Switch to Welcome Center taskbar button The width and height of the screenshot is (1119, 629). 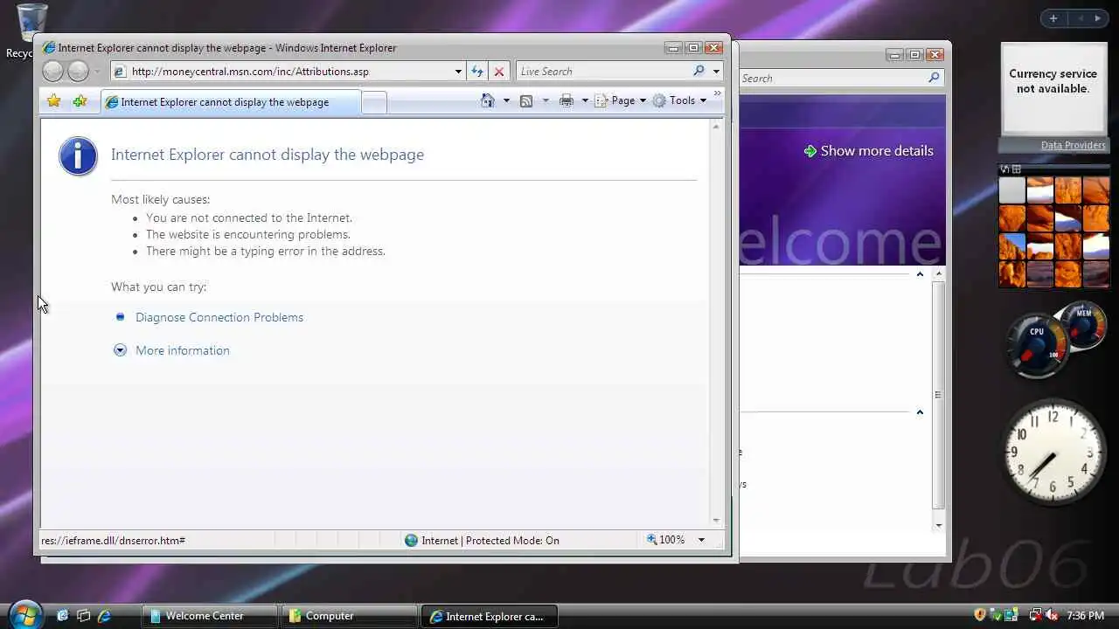tap(209, 616)
